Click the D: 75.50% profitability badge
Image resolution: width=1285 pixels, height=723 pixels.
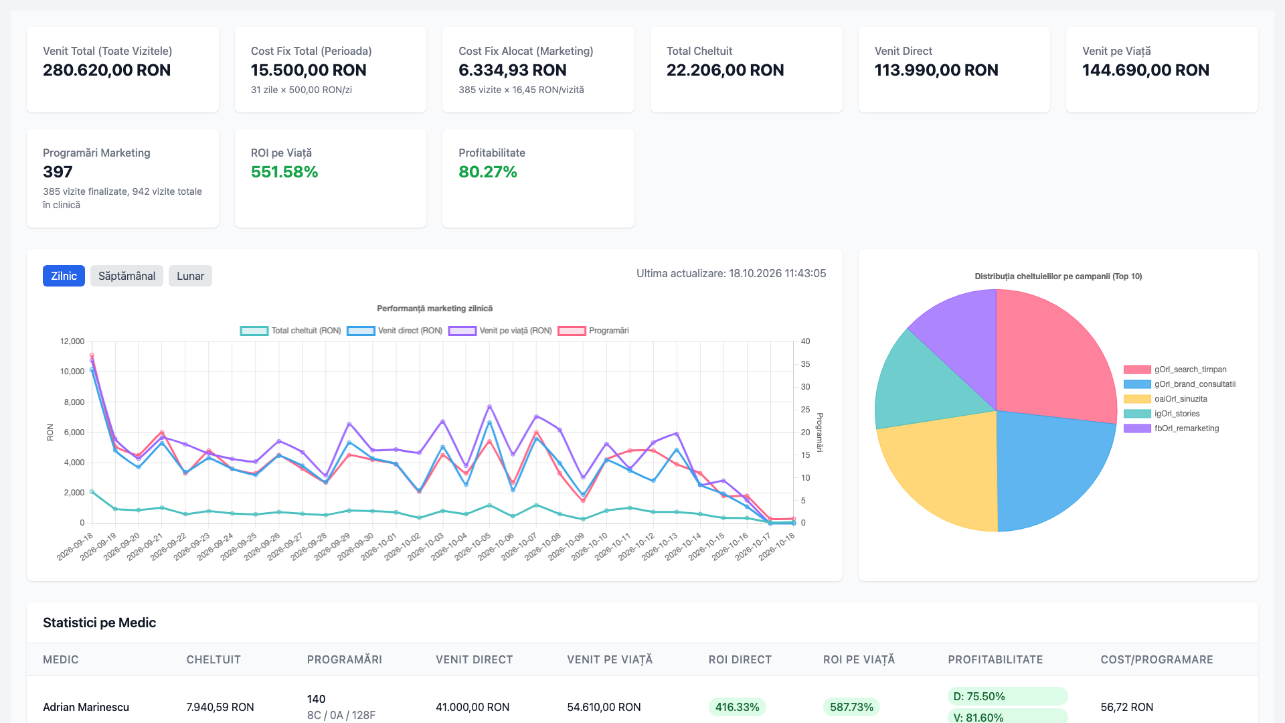(1007, 696)
